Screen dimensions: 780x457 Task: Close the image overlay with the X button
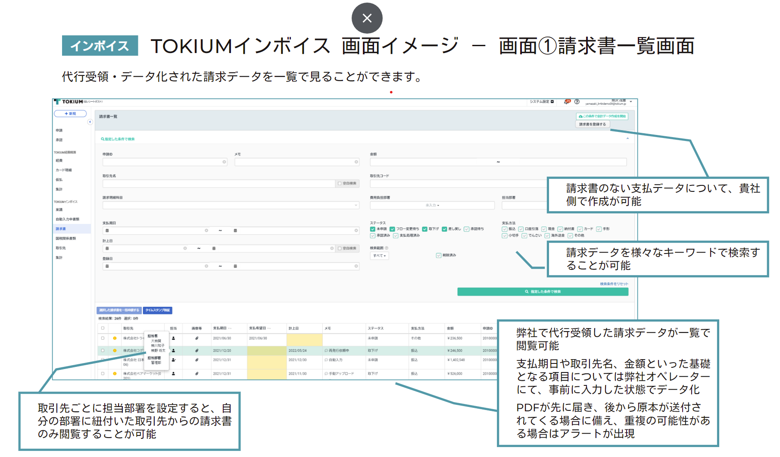coord(367,18)
